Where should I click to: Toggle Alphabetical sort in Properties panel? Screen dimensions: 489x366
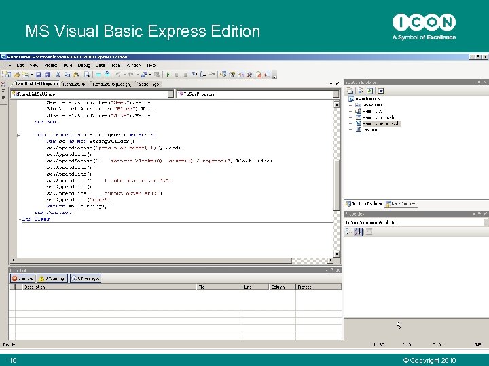click(x=359, y=232)
